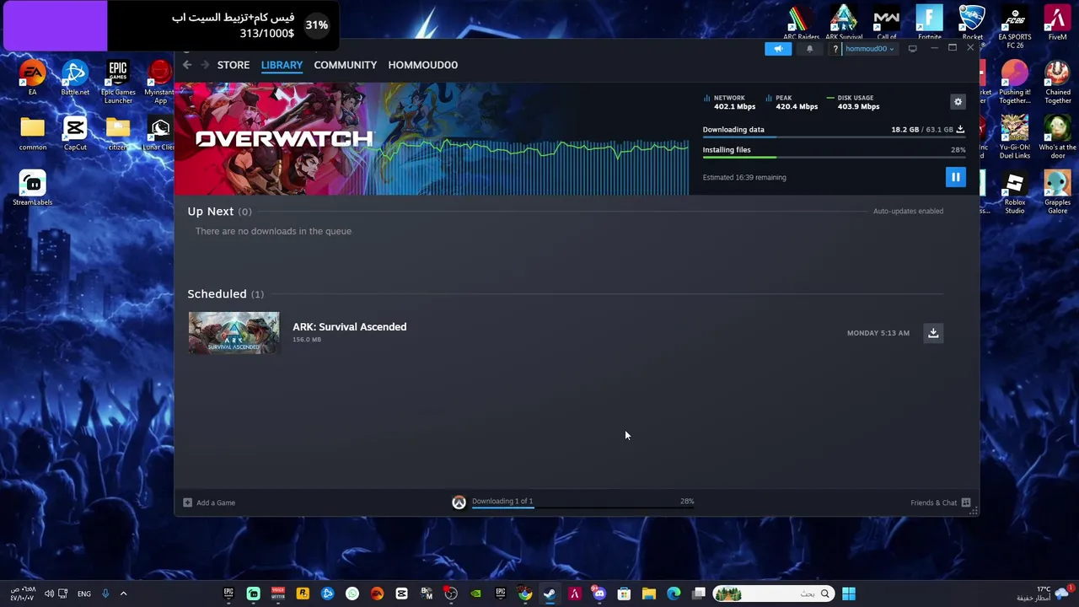Viewport: 1079px width, 607px height.
Task: Click the download arrow next to 63.1 GB
Action: tap(960, 129)
